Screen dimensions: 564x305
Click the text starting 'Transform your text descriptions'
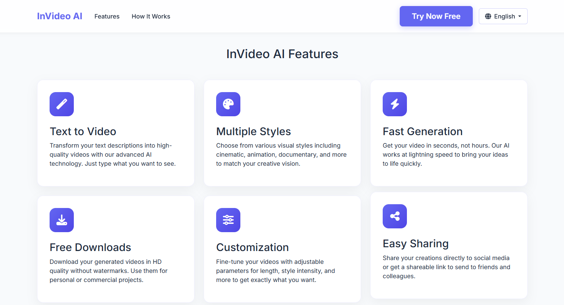click(x=113, y=155)
